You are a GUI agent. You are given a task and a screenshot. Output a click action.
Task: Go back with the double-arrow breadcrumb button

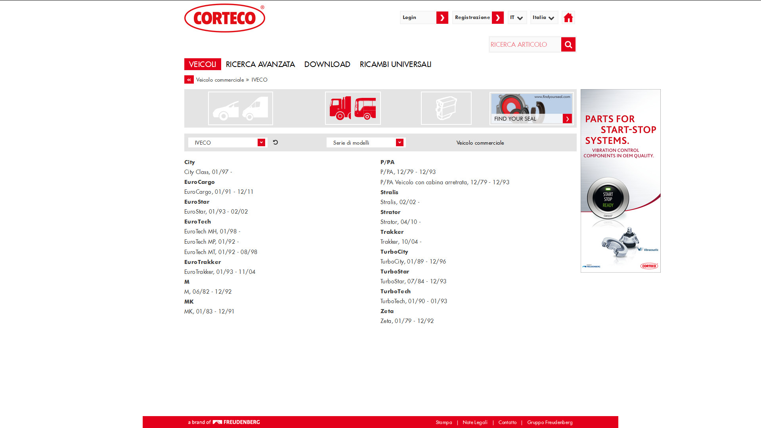tap(189, 80)
